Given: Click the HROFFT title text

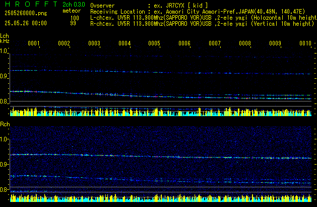Looking at the screenshot, I should 31,4.
